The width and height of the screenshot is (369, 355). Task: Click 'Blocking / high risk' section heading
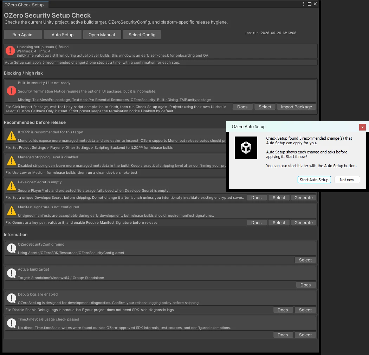click(23, 73)
